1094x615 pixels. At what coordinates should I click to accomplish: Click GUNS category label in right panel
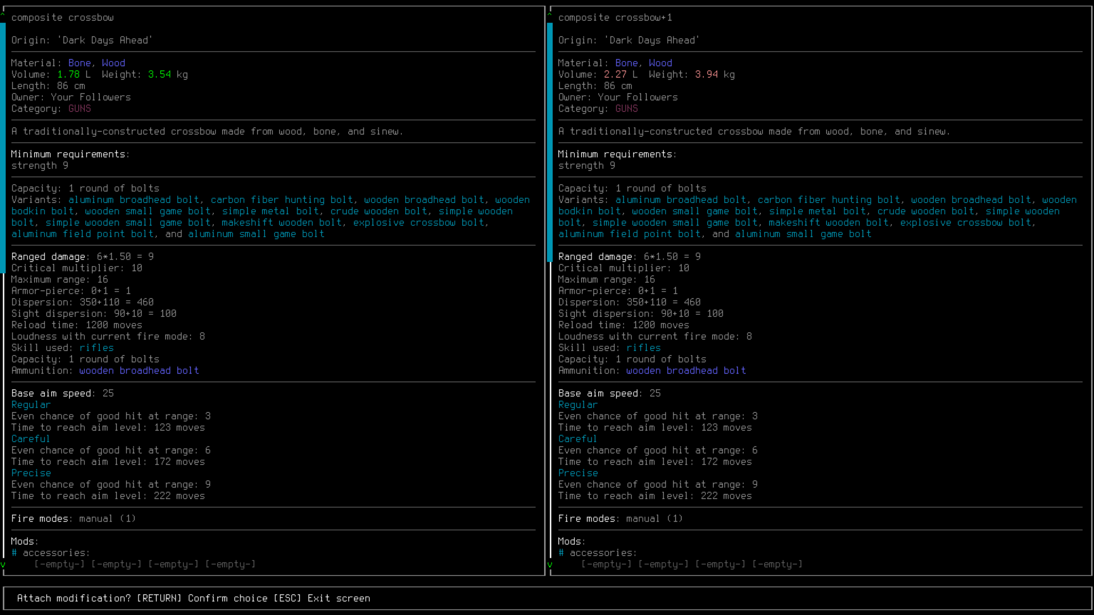626,109
